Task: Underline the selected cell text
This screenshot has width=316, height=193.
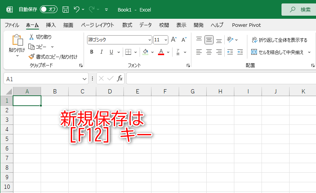Action: [x=111, y=52]
